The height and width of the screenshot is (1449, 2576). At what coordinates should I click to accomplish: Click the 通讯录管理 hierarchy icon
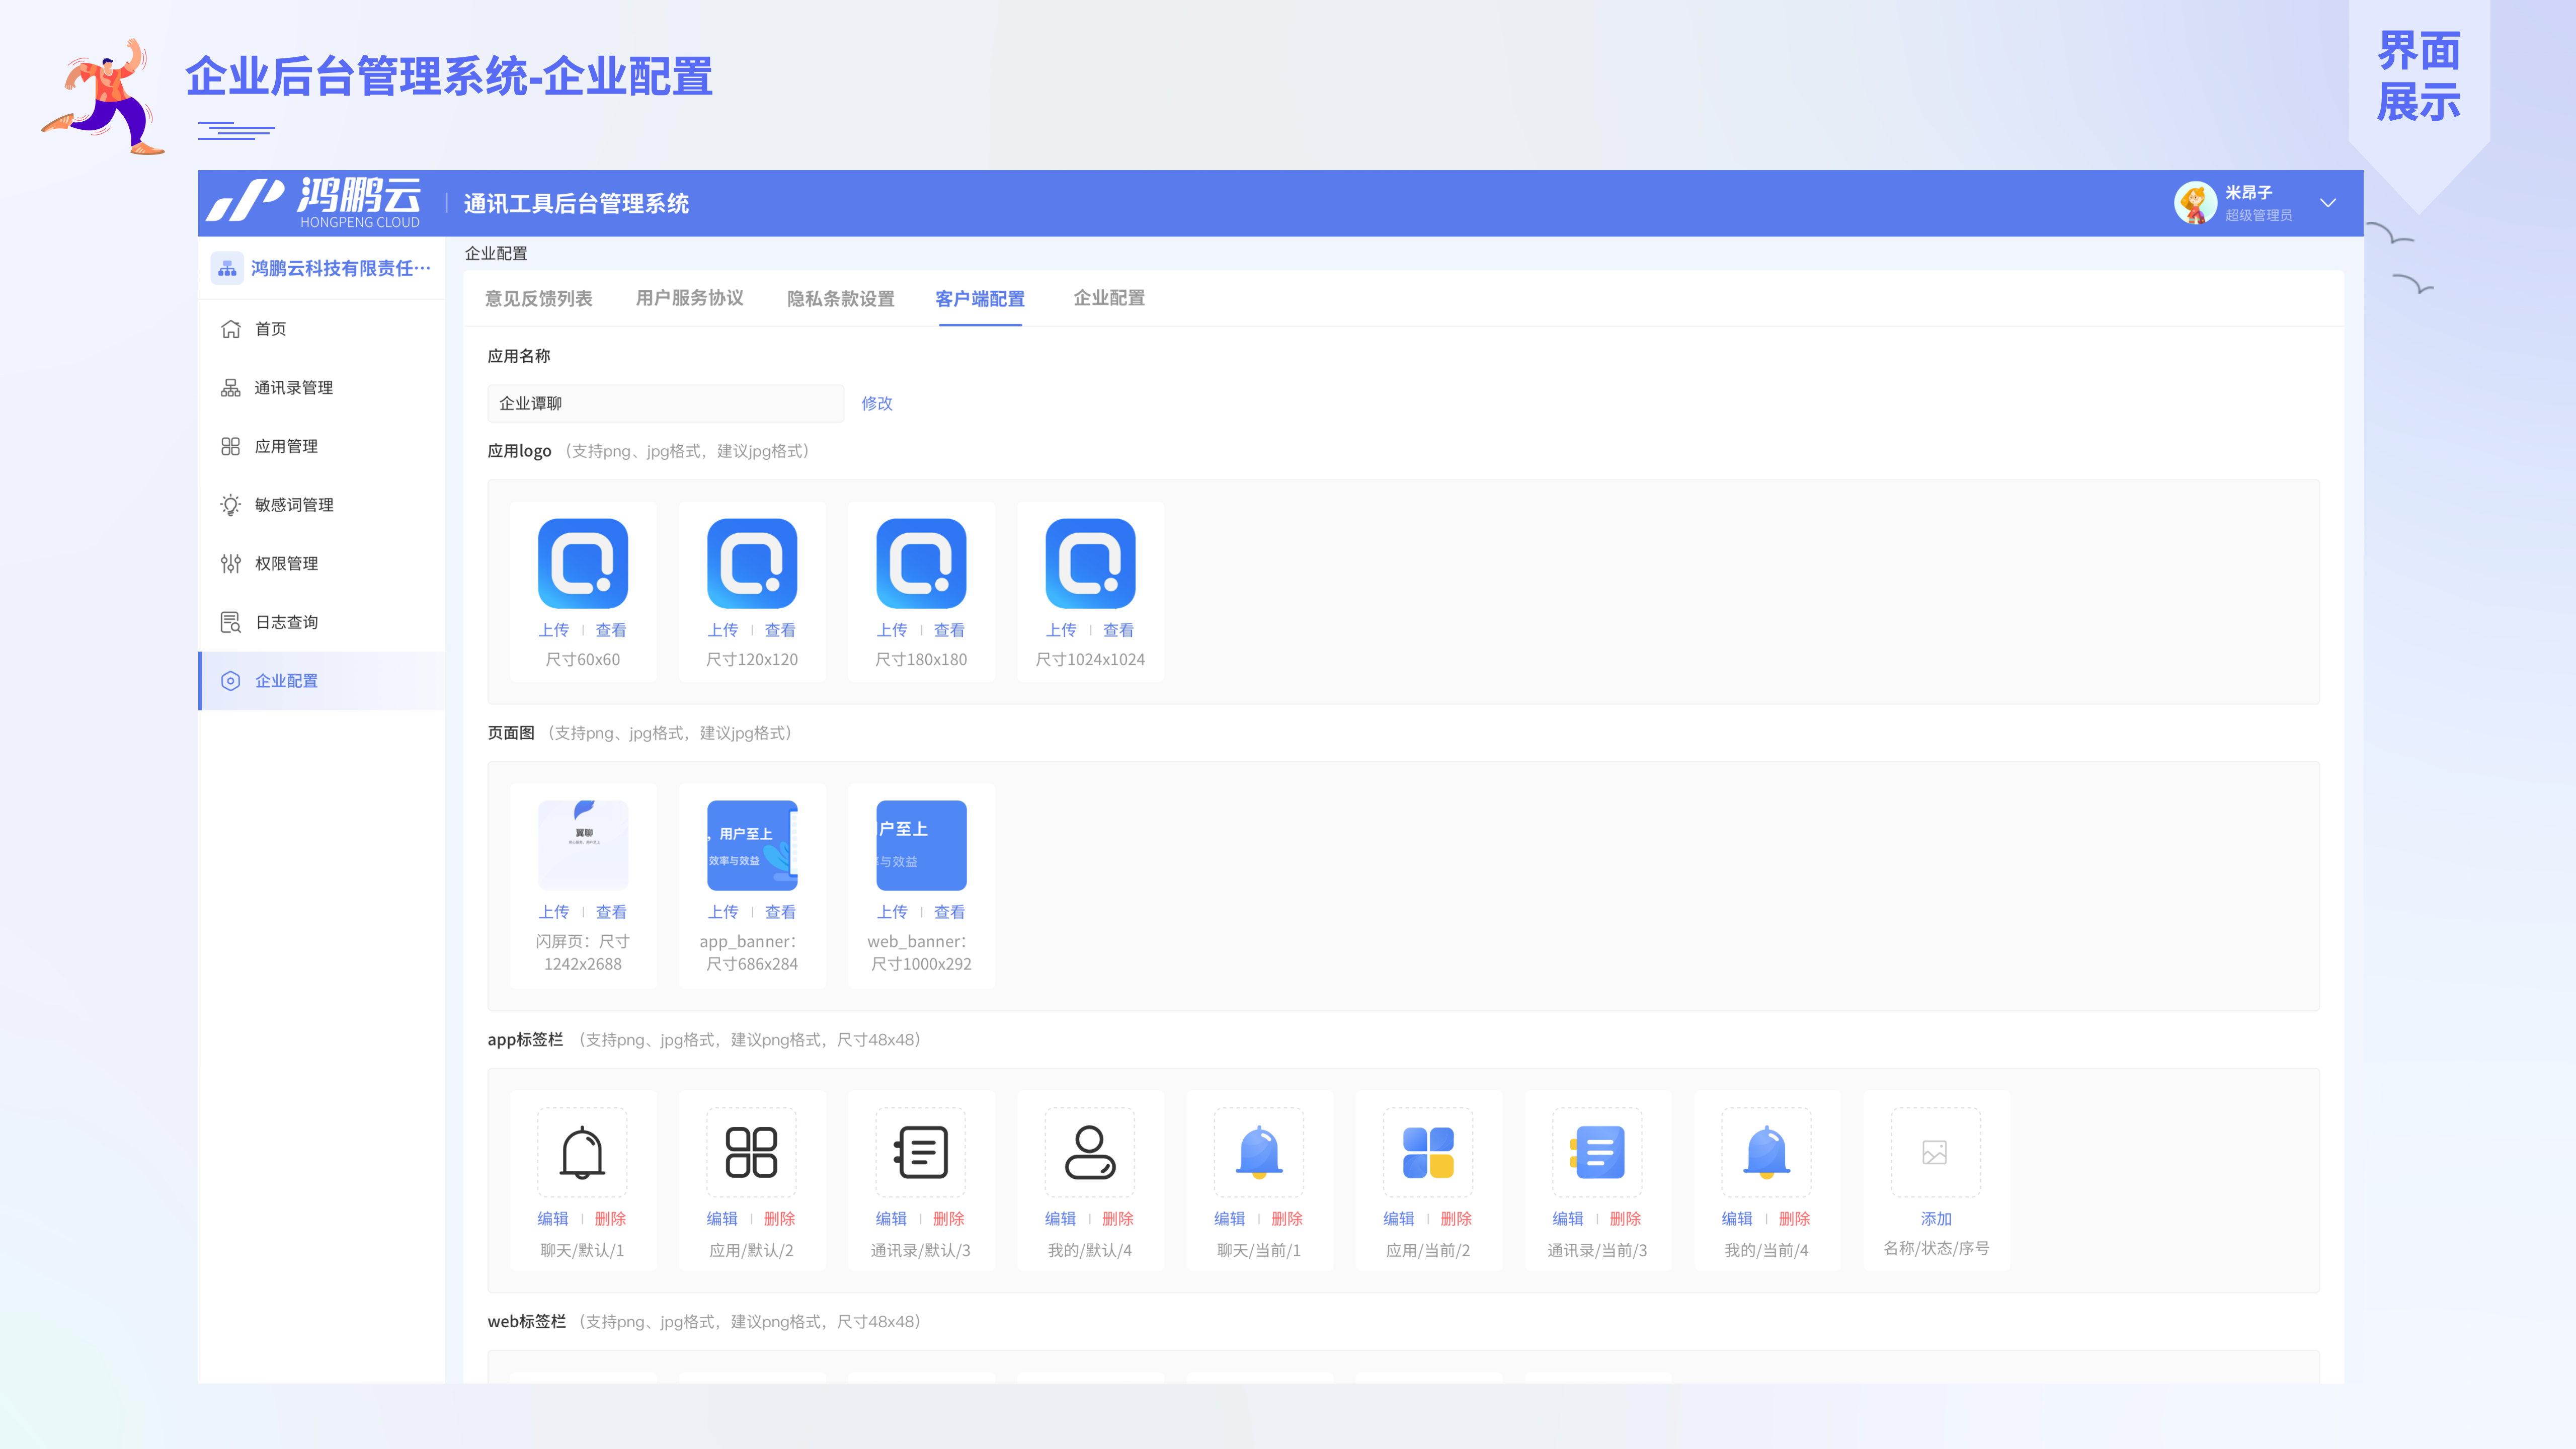231,388
